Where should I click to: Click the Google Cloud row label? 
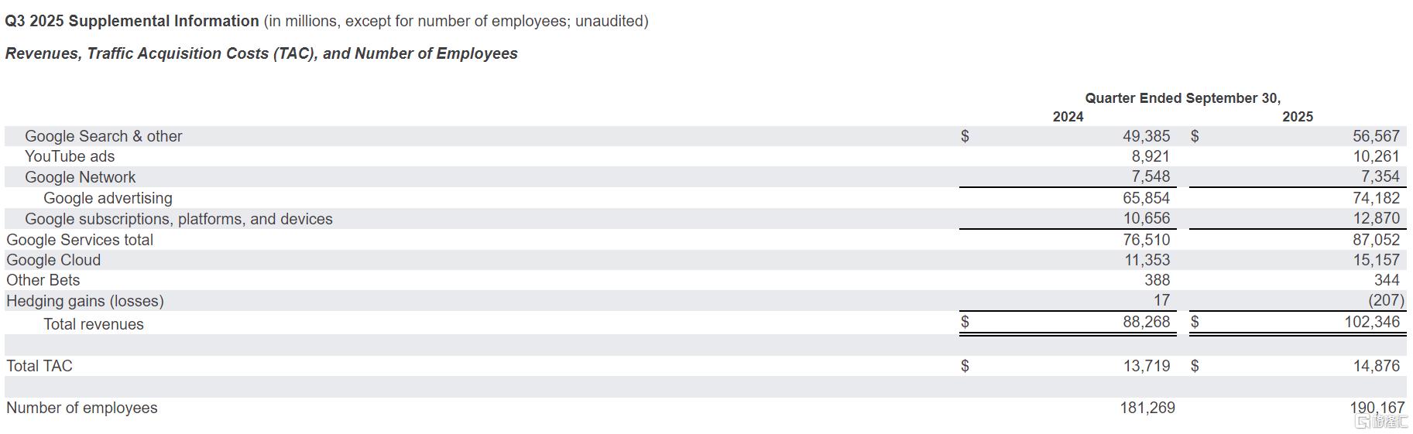coord(53,260)
